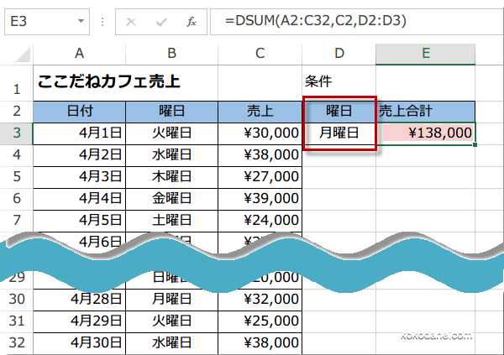This screenshot has width=504, height=355.
Task: Select row 32 header
Action: (17, 343)
